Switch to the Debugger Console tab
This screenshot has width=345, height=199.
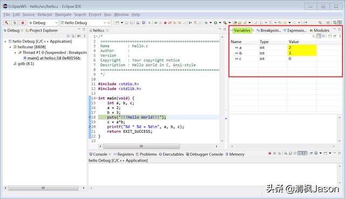tap(205, 154)
